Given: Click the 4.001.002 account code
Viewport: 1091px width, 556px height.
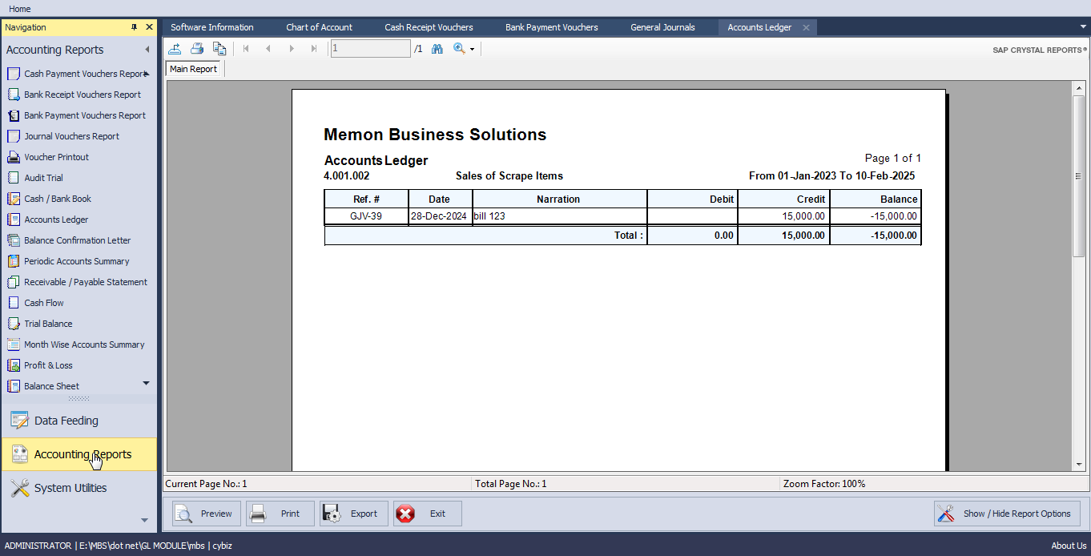Looking at the screenshot, I should coord(347,176).
